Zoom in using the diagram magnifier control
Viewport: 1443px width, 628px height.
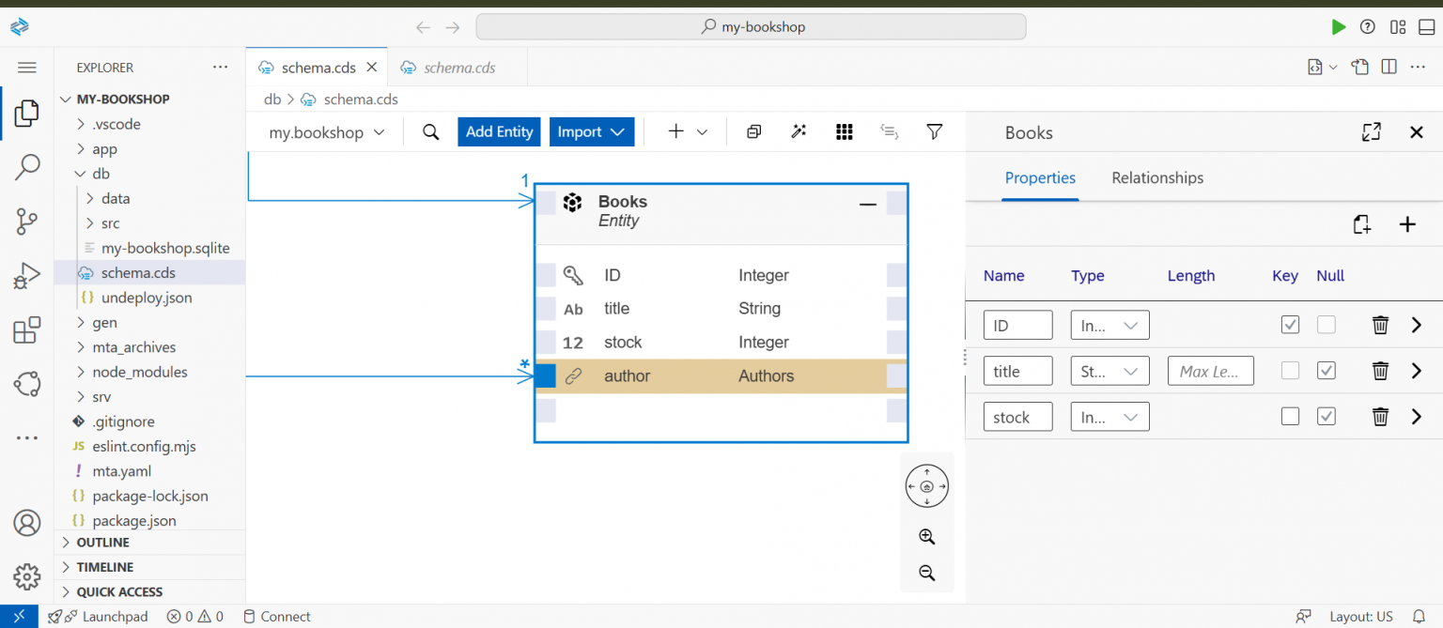tap(926, 536)
